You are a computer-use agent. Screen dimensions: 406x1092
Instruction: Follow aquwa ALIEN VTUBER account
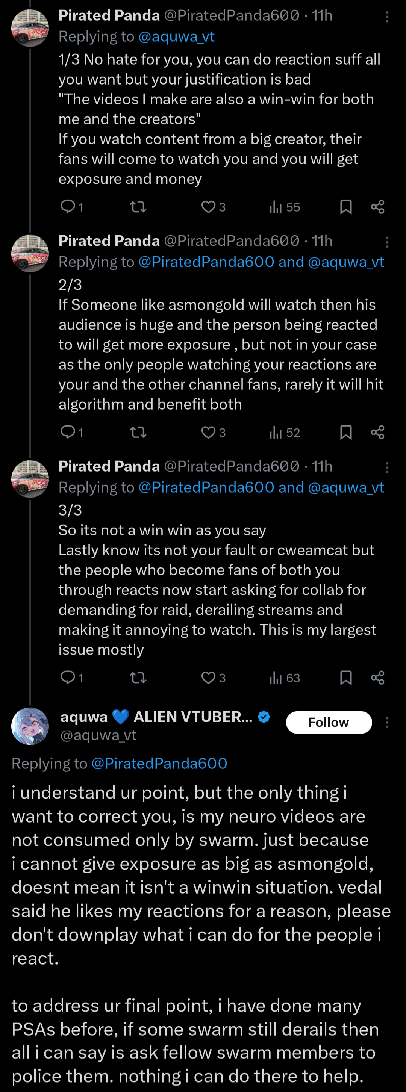329,723
